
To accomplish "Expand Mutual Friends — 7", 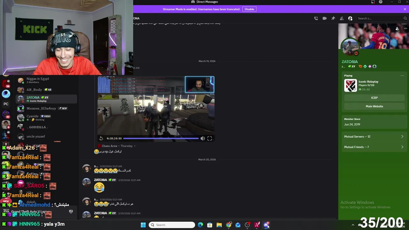I will [x=374, y=147].
